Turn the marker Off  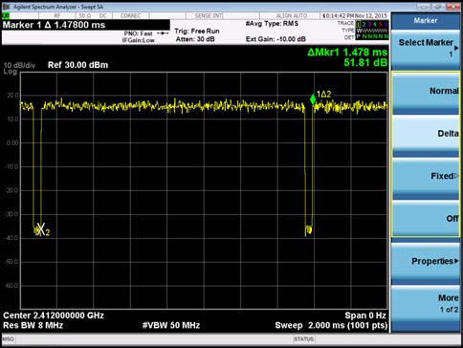click(x=426, y=219)
